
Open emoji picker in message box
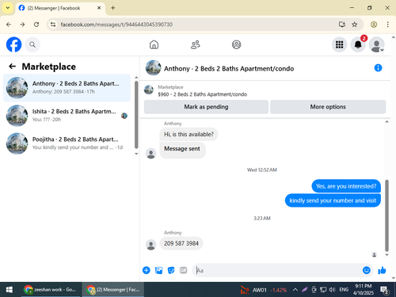coord(367,270)
